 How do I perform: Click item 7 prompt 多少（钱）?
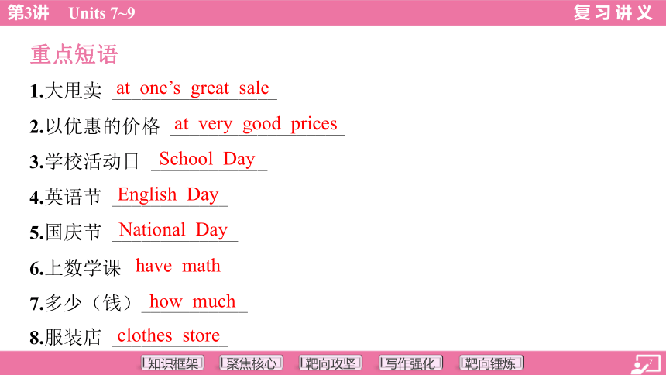[x=90, y=303]
